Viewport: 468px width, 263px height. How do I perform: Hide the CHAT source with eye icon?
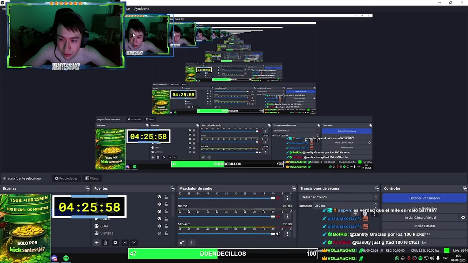pos(159,226)
